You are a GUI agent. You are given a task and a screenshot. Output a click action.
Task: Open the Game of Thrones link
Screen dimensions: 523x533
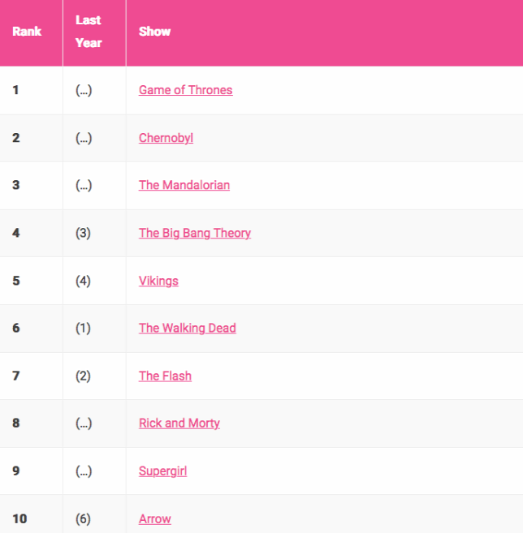tap(185, 90)
